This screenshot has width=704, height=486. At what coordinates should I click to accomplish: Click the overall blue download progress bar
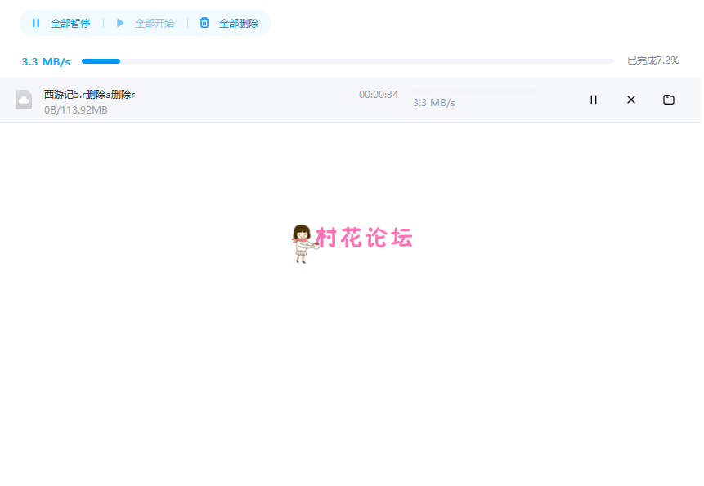pos(348,61)
